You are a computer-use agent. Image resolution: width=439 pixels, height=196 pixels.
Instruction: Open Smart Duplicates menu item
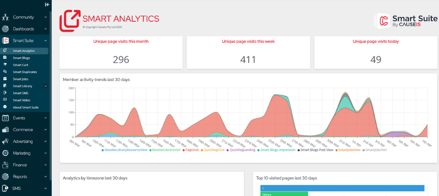[24, 72]
